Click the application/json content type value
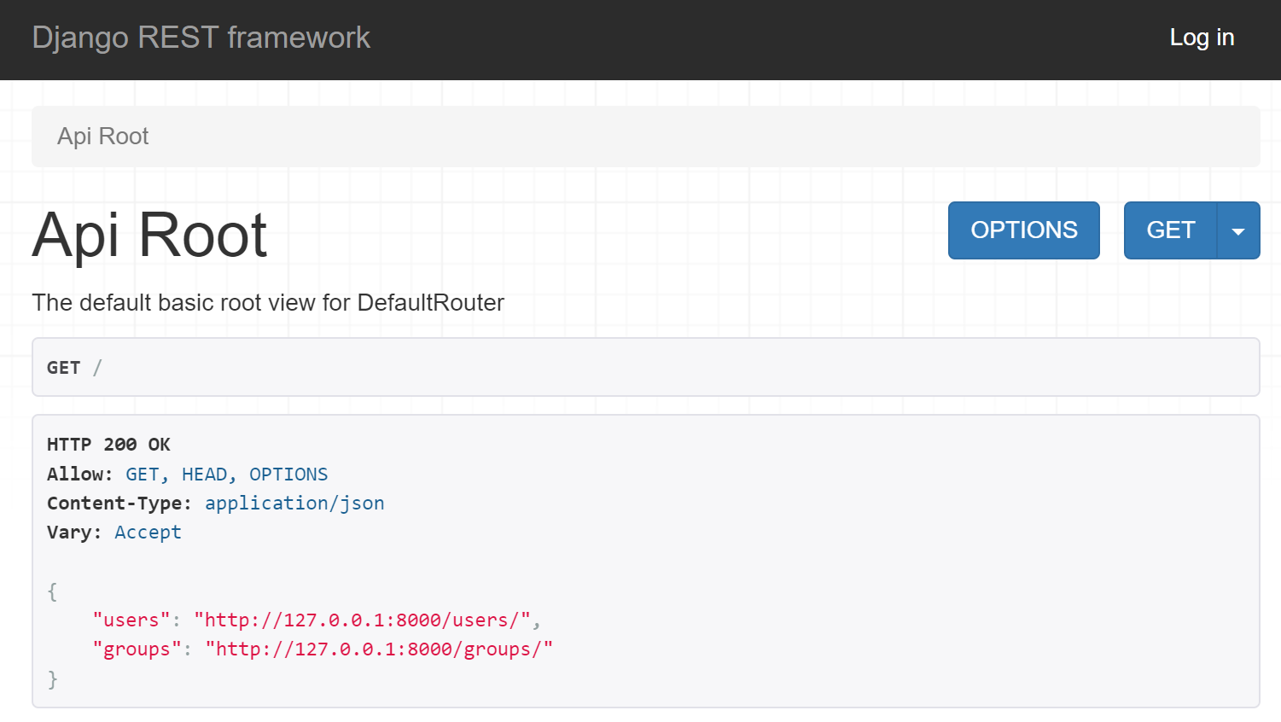The width and height of the screenshot is (1281, 722). point(294,504)
